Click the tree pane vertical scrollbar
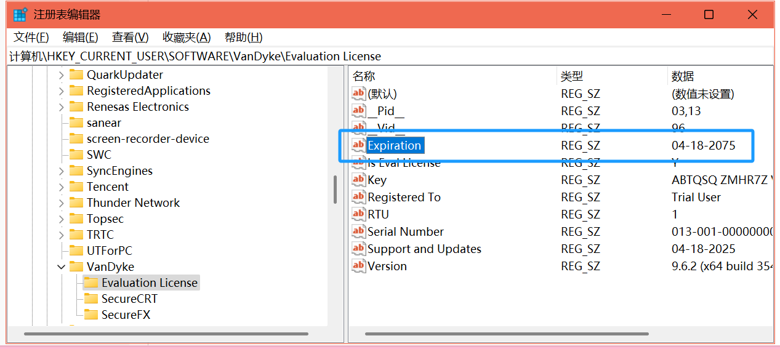 click(336, 190)
